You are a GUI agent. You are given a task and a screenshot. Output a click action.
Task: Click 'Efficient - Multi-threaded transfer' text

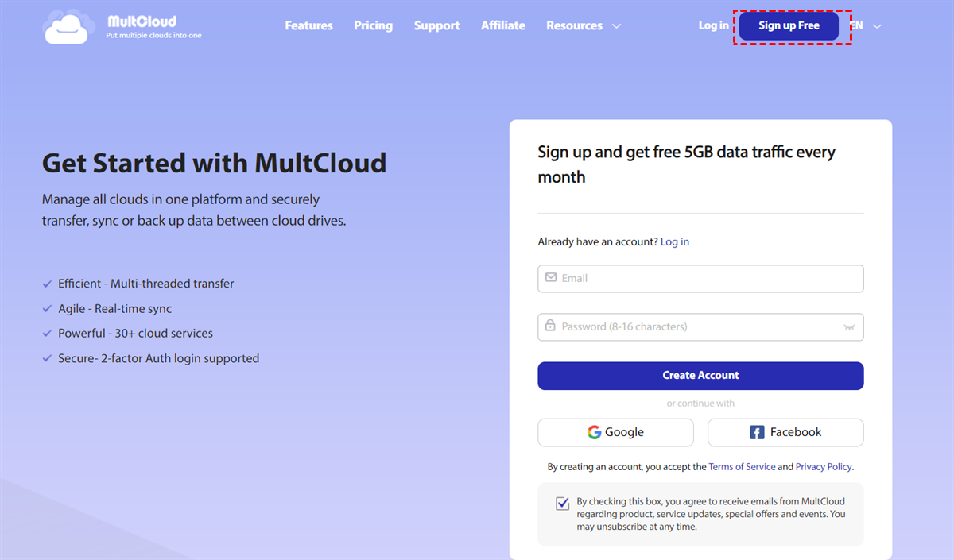146,284
